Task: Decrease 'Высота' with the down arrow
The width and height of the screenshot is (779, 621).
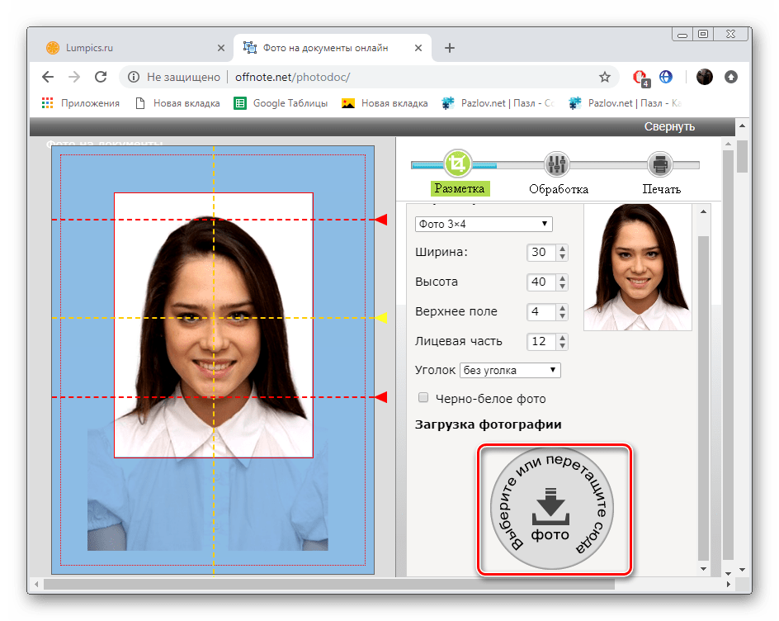Action: coord(563,287)
